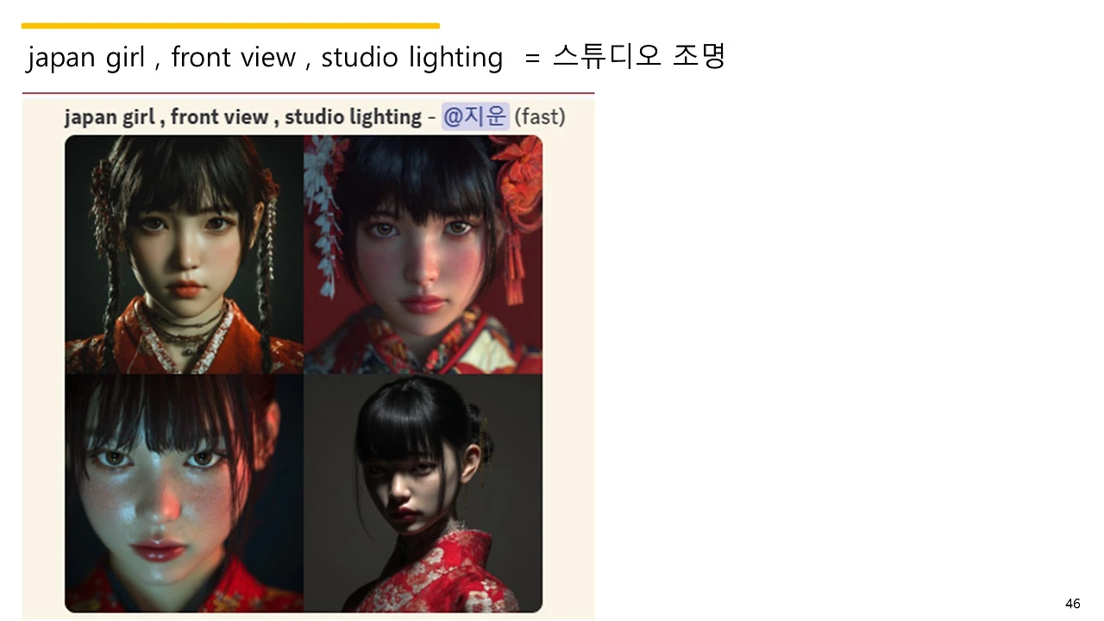Click the (fast) mode label
The image size is (1104, 621).
point(540,116)
